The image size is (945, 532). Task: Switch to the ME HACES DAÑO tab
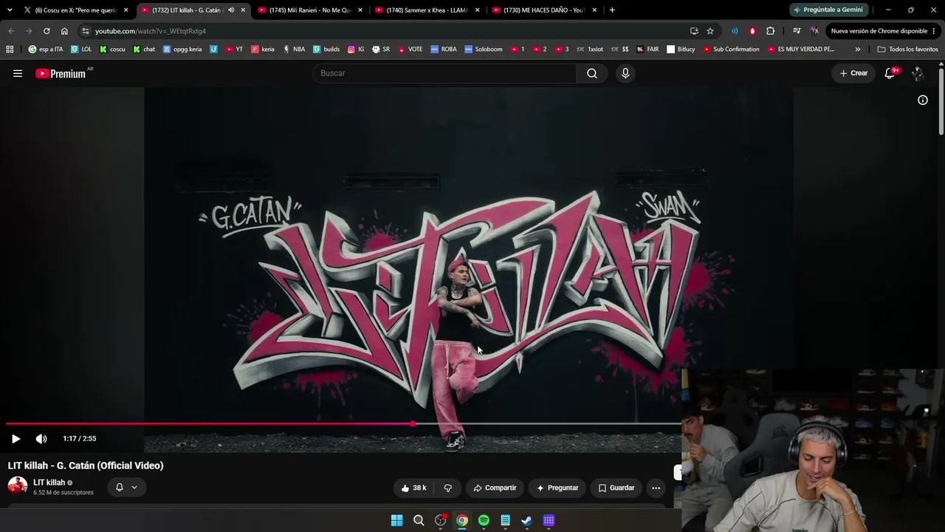[544, 10]
